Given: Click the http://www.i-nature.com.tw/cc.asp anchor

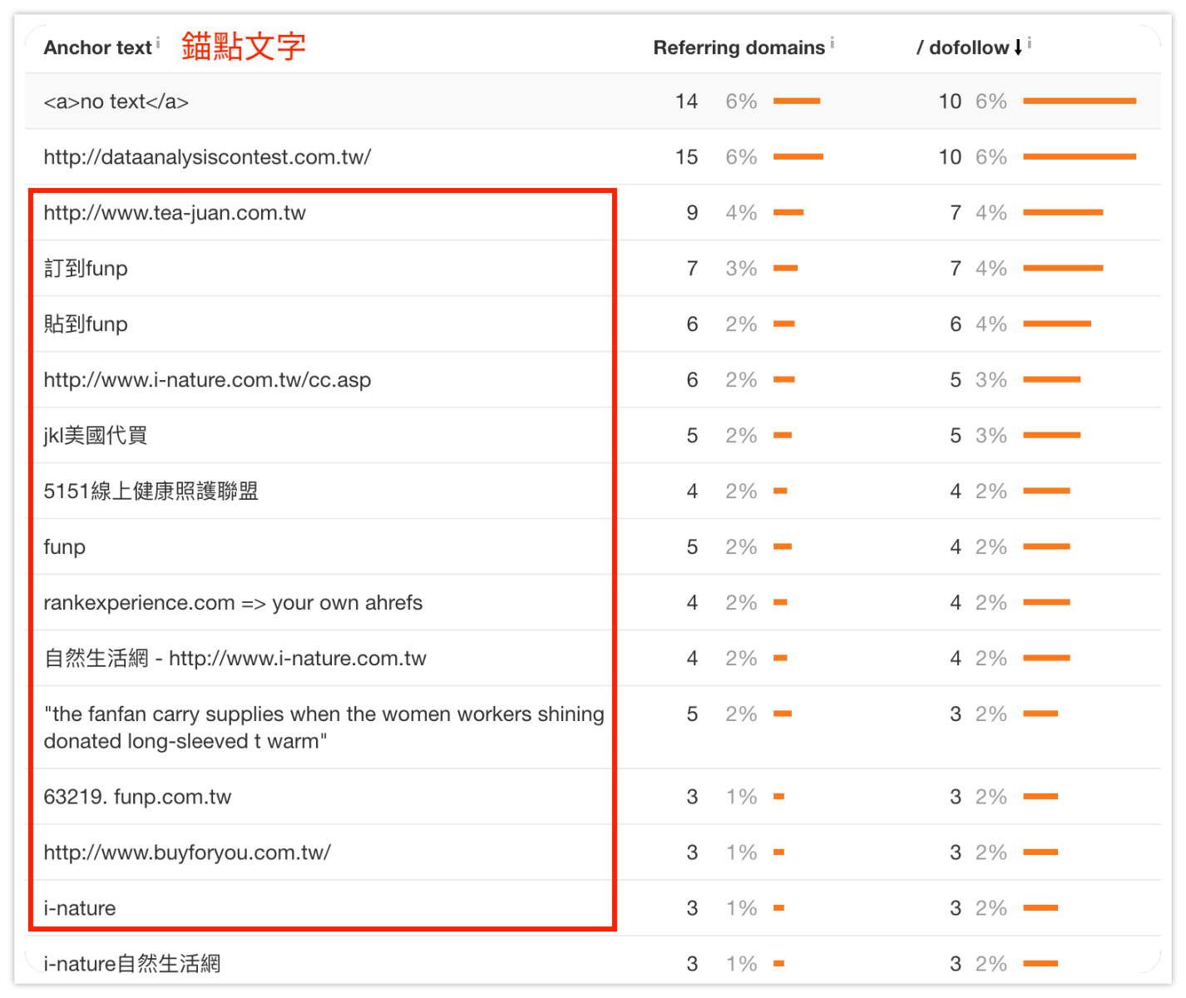Looking at the screenshot, I should pyautogui.click(x=207, y=380).
